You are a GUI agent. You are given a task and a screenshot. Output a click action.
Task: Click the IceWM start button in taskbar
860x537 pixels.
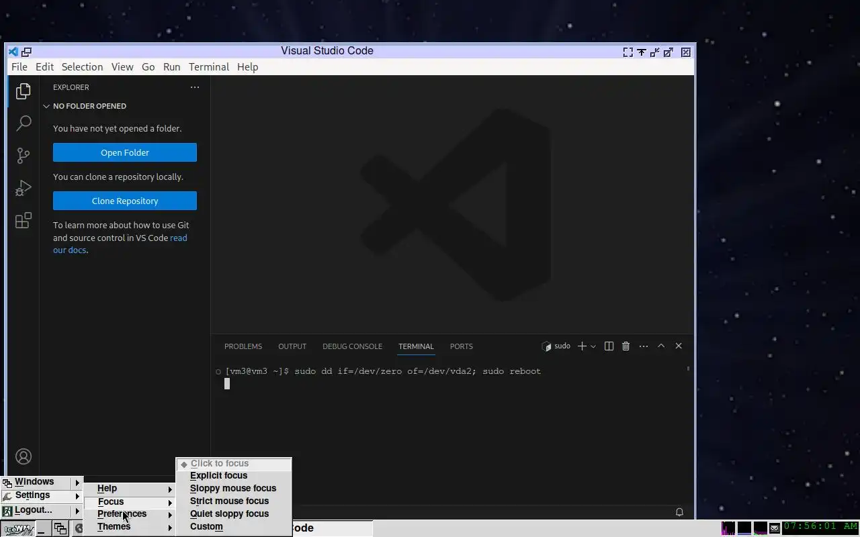click(x=17, y=529)
